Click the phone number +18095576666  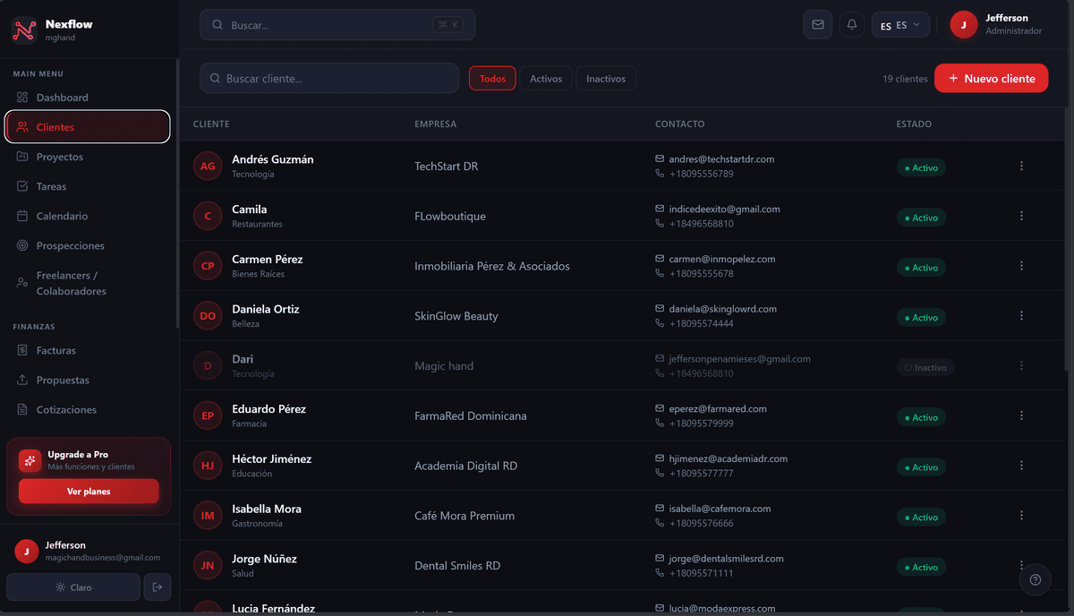[x=702, y=524]
